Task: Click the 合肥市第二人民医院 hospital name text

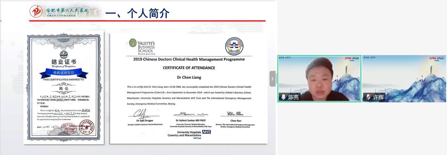Action: [x=67, y=10]
